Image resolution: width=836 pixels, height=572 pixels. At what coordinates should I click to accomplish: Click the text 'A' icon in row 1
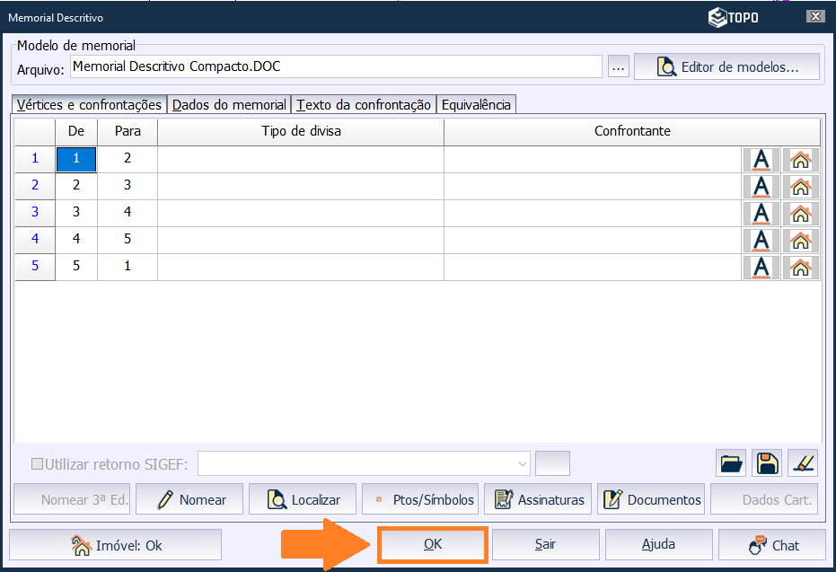[761, 160]
